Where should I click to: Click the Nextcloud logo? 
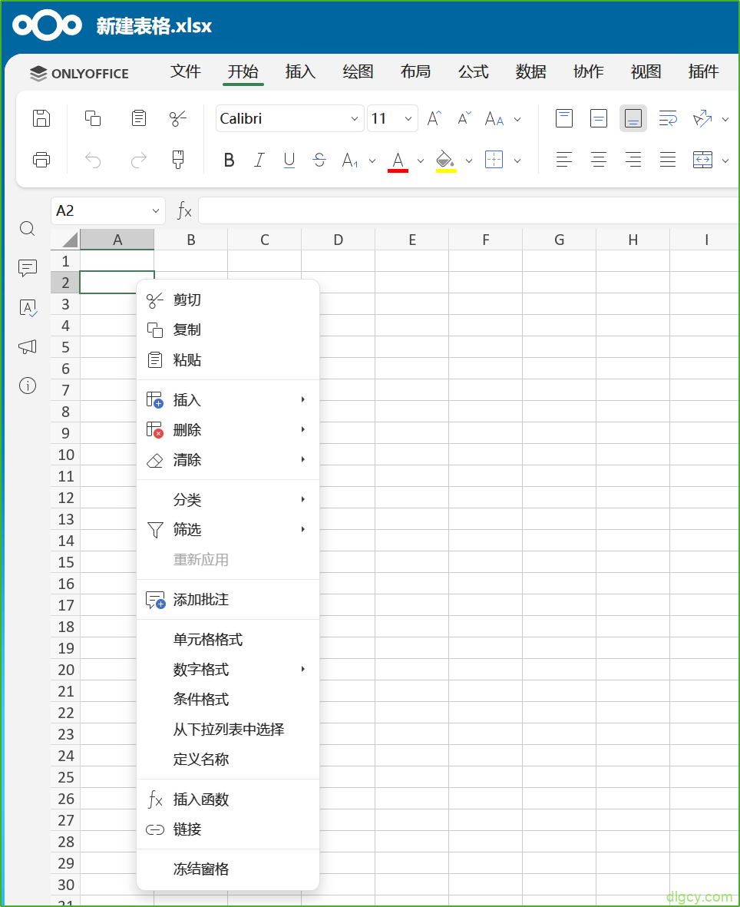(48, 25)
